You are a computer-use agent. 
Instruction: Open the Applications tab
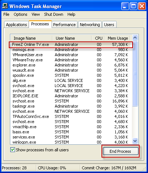(16, 25)
